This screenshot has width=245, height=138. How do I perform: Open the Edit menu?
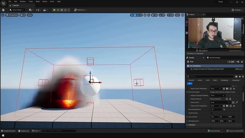point(15,2)
